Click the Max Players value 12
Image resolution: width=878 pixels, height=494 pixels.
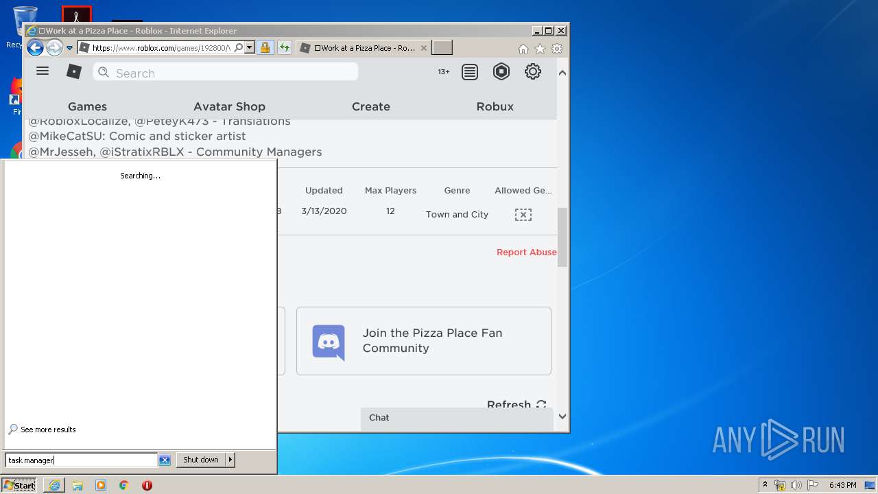pyautogui.click(x=390, y=211)
